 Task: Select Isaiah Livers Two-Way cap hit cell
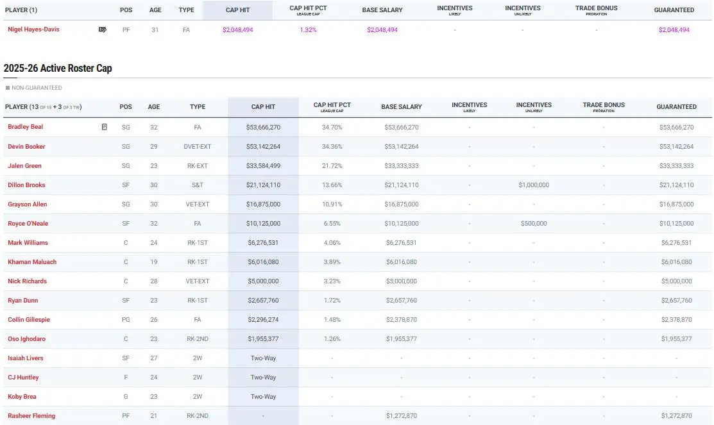pyautogui.click(x=263, y=358)
